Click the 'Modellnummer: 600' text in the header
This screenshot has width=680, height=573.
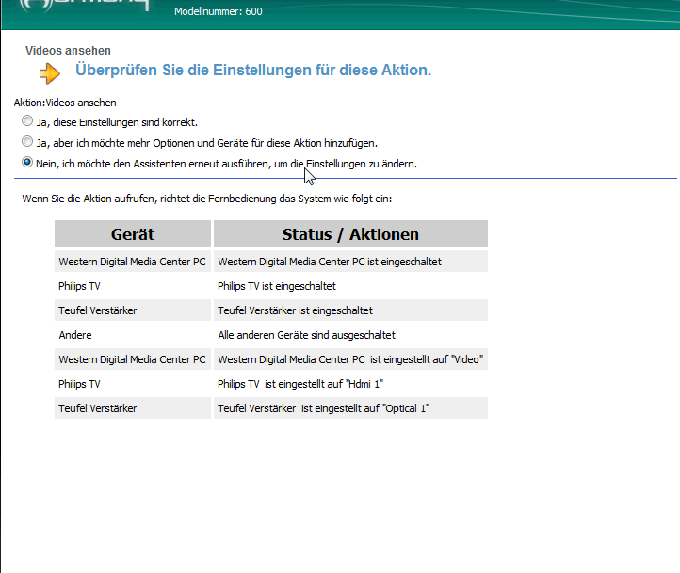click(219, 12)
